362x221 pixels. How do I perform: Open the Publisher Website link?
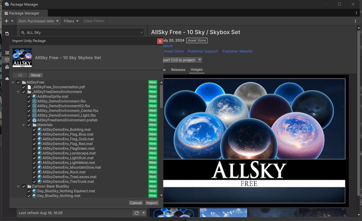tap(237, 51)
